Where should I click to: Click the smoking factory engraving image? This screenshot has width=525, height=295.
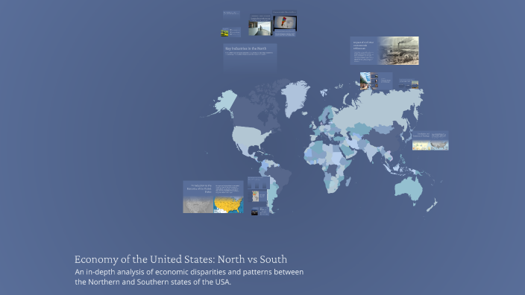[398, 51]
